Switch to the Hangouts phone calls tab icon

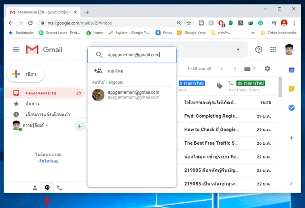click(x=60, y=188)
